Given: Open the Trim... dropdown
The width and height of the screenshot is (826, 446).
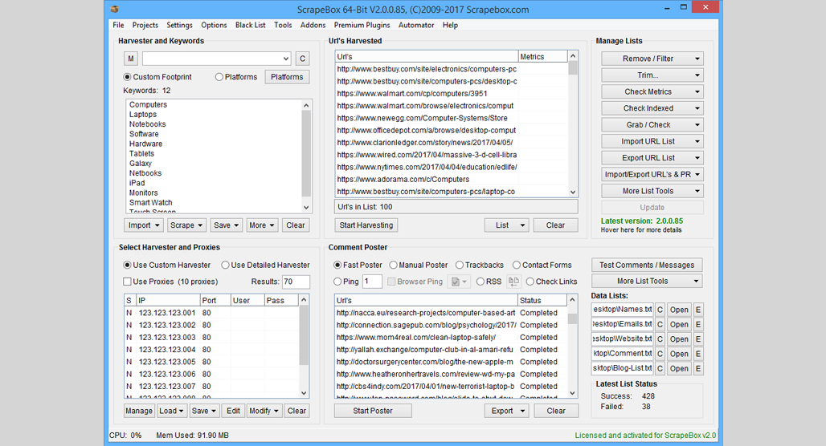Looking at the screenshot, I should click(x=652, y=75).
